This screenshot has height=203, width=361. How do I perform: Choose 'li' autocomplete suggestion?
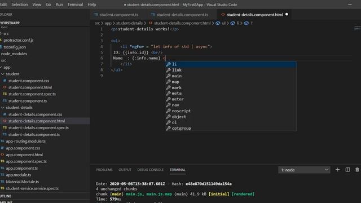(231, 64)
